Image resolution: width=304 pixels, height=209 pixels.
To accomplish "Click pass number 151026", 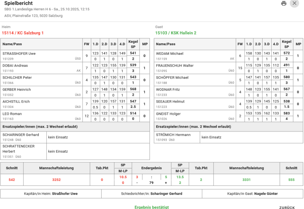I will 161,119.
